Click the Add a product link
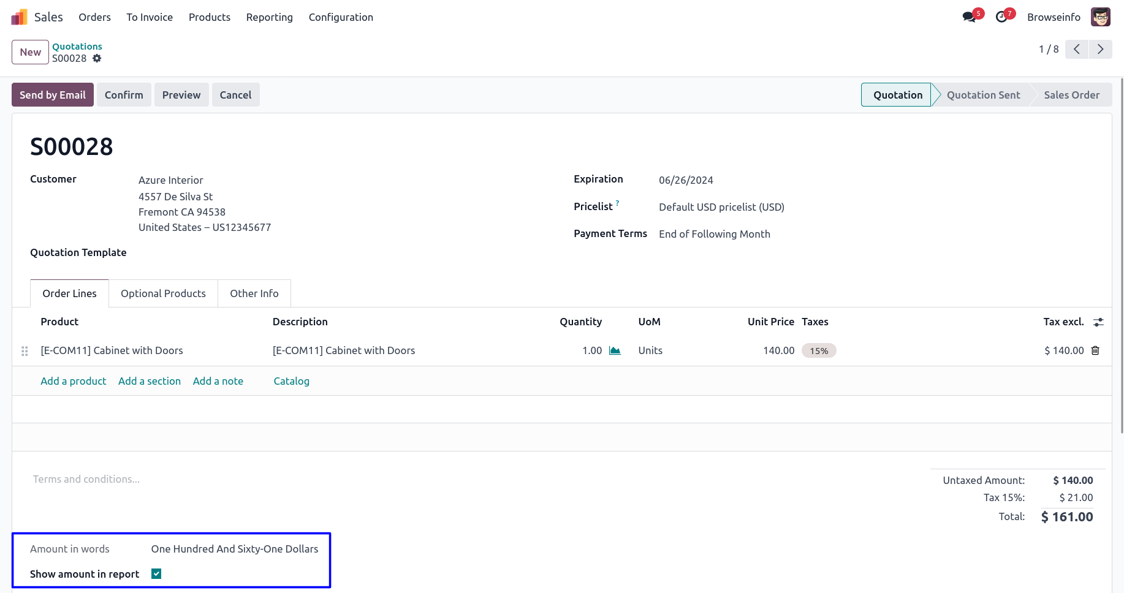Viewport: 1124px width, 593px height. point(74,381)
